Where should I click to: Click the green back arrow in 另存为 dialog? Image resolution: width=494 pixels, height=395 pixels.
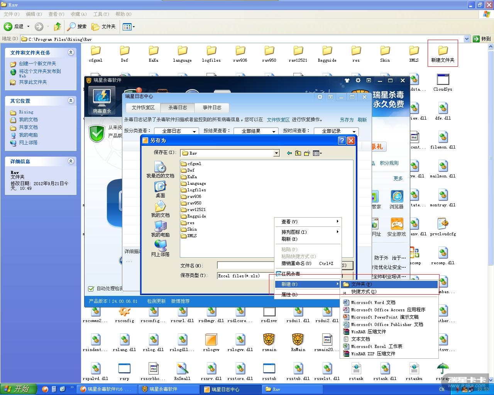coord(289,153)
